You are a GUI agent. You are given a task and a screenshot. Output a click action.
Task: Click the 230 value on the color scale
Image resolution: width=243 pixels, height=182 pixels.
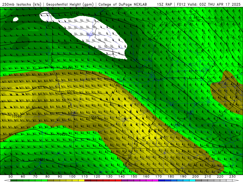232,177
